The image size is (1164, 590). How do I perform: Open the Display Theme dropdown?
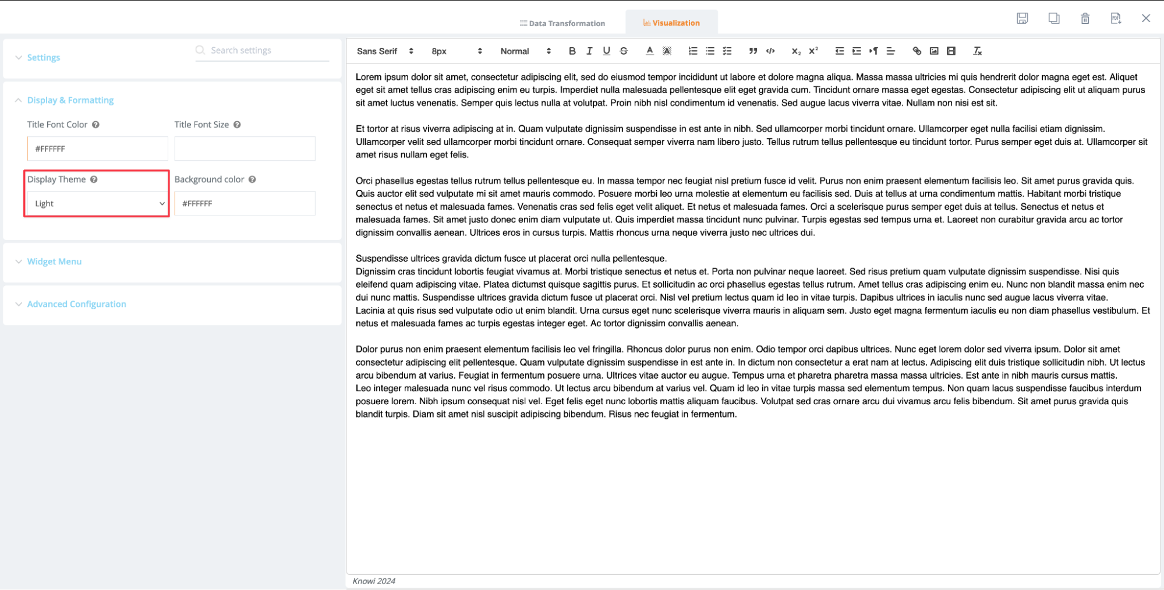click(97, 203)
